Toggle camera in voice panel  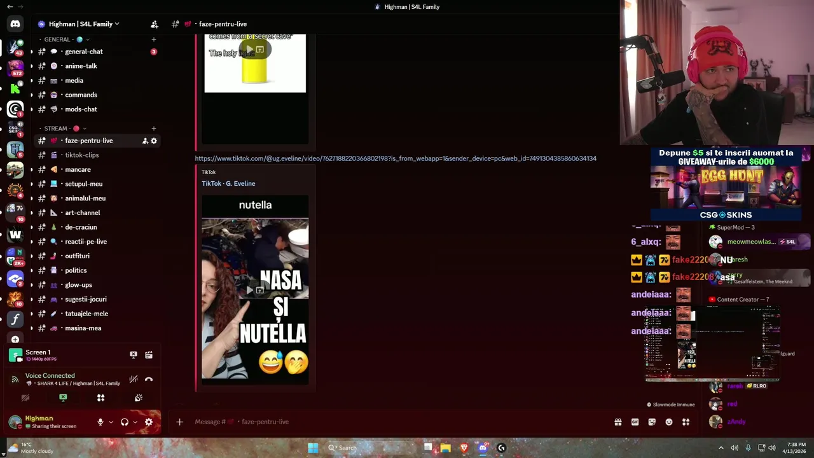point(25,398)
